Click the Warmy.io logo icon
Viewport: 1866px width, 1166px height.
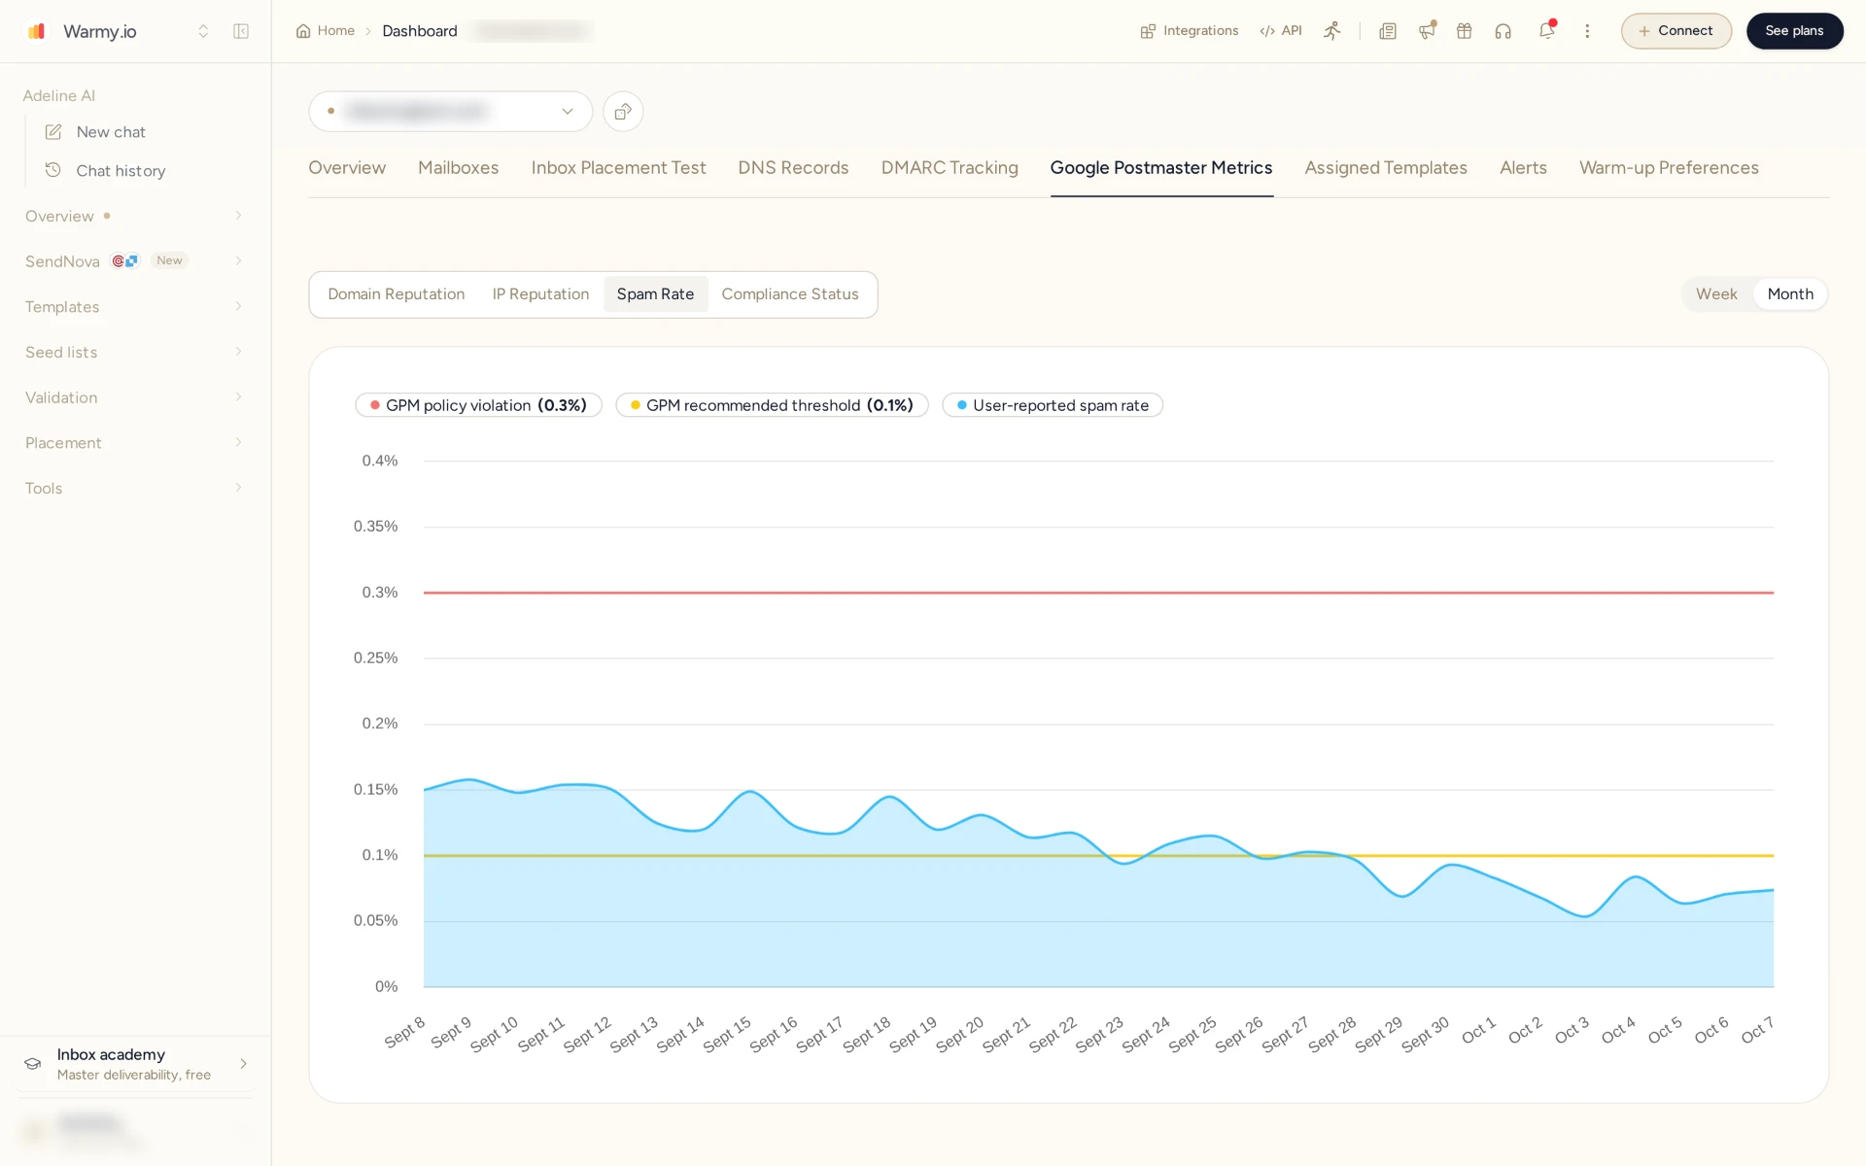click(x=36, y=31)
